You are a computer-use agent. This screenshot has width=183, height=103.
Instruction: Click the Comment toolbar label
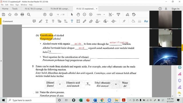pos(8,21)
